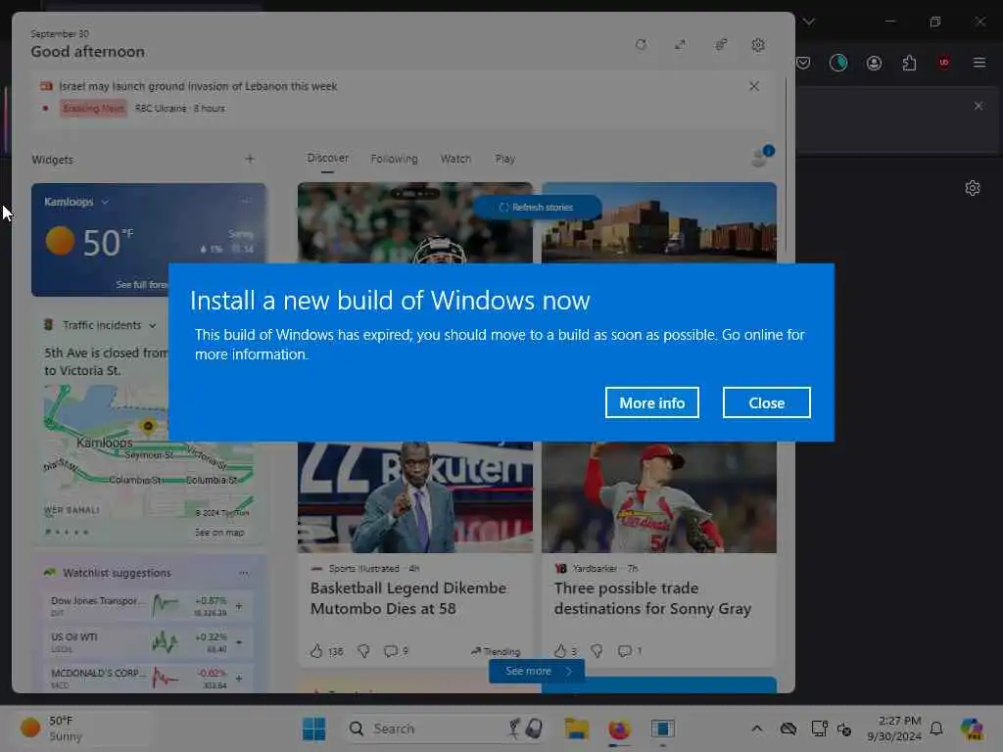Viewport: 1003px width, 752px height.
Task: Close the Firefox notification bar
Action: pos(979,106)
